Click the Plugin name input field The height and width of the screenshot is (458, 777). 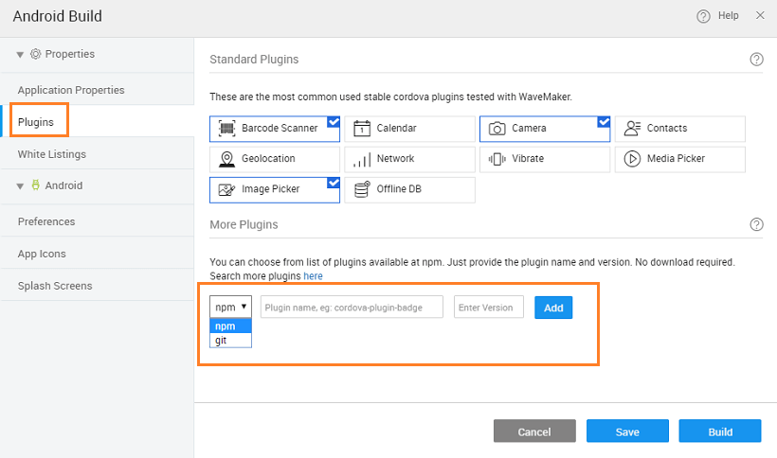(352, 308)
